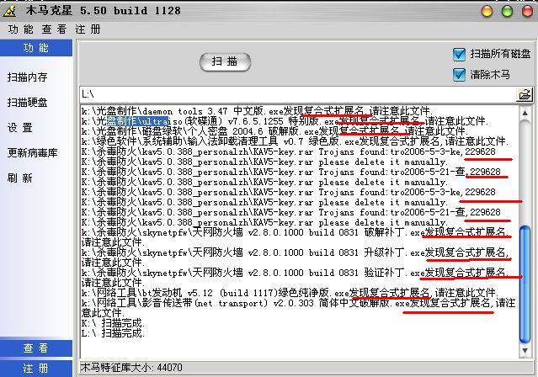Click the log line with 个人密盘 2004.6 破解版.exe
538x377 pixels.
click(274, 131)
